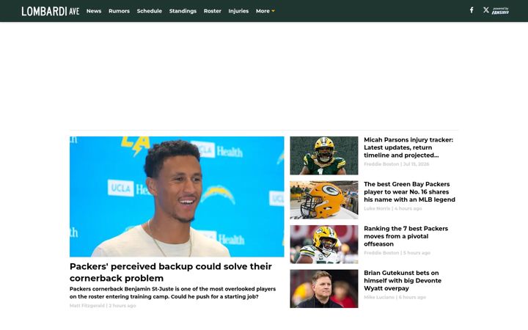Click summary text about Benjamin St-Juste
Screen dimensions: 528x330
coord(173,293)
